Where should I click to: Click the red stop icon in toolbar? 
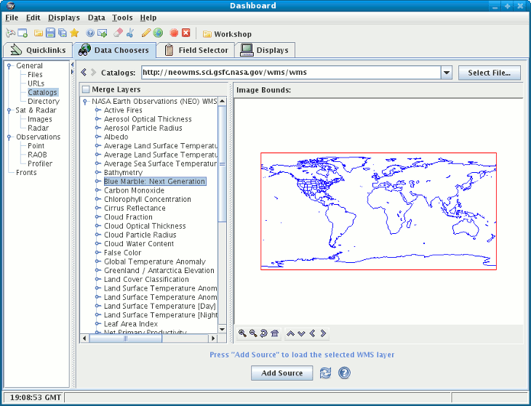[174, 33]
